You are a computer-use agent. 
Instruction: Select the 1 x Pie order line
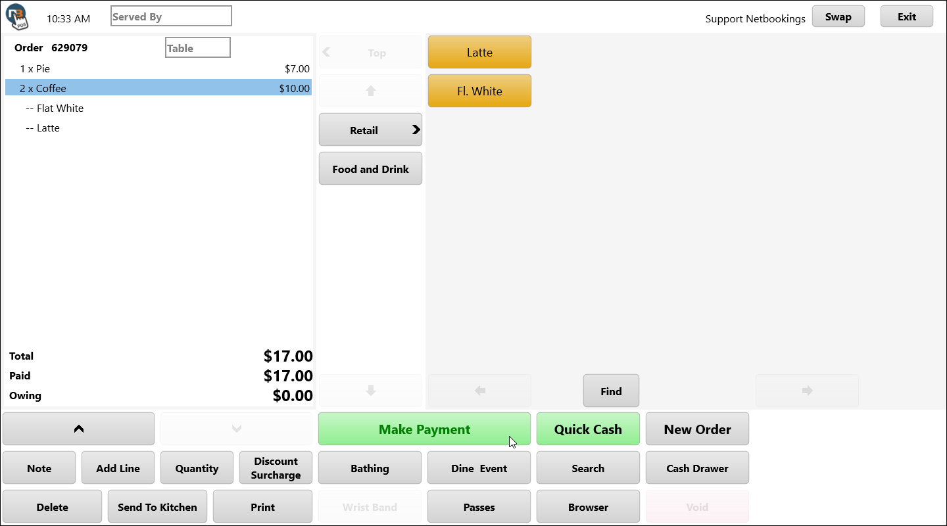(x=158, y=68)
